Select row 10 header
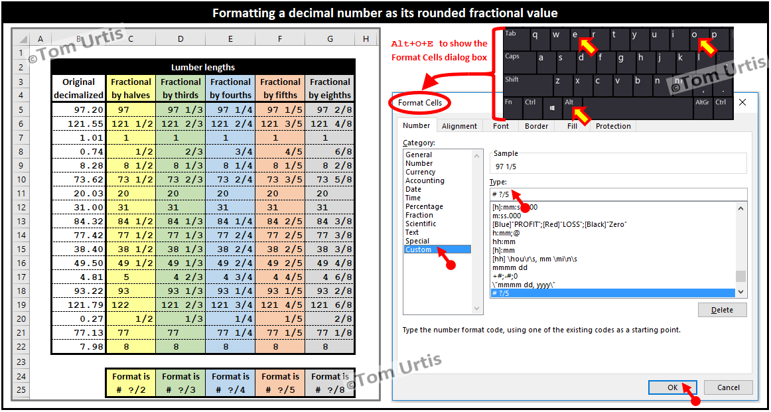 pyautogui.click(x=21, y=179)
